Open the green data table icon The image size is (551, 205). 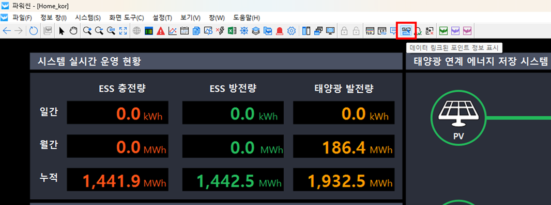click(x=149, y=31)
